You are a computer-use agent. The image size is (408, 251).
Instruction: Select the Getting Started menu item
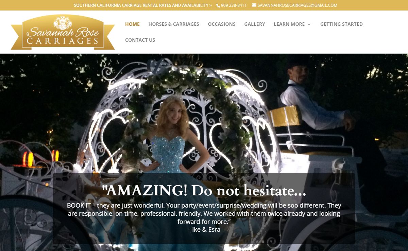(341, 24)
